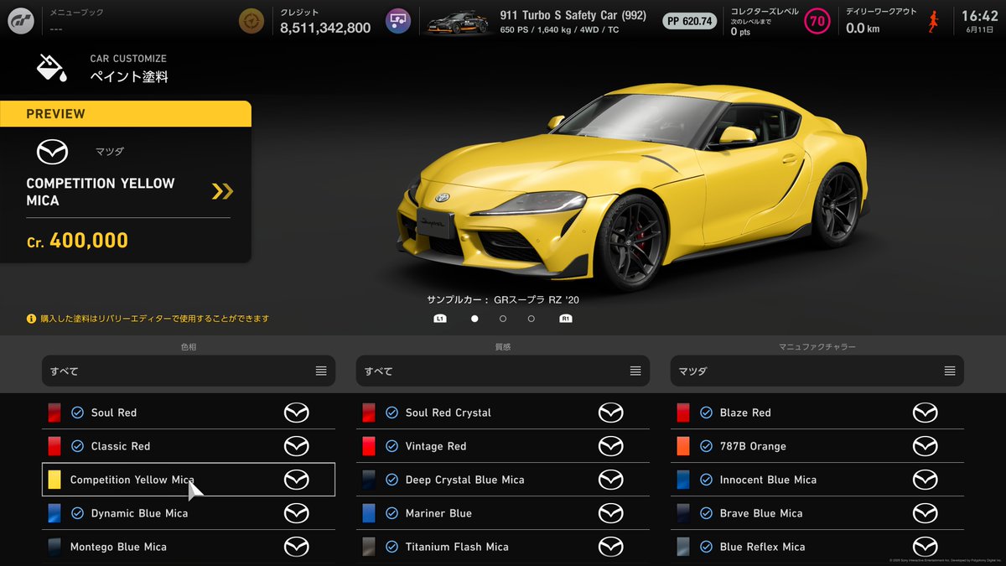Click the Gran Turismo logo icon
Image resolution: width=1006 pixels, height=566 pixels.
click(x=21, y=22)
